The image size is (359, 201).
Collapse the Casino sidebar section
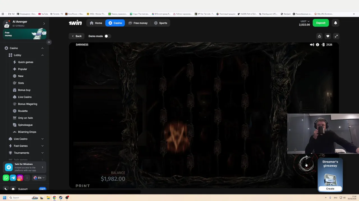pos(42,48)
